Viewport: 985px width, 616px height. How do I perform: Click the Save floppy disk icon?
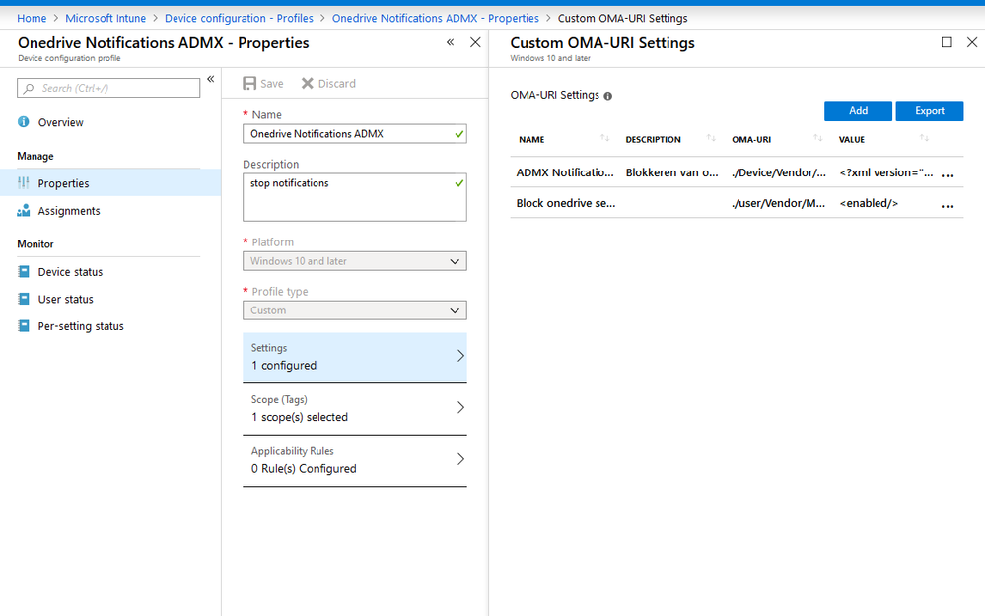(249, 84)
